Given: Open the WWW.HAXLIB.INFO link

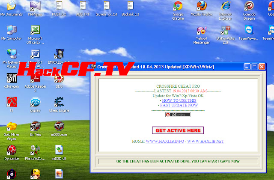Looking at the screenshot, I should click(165, 141).
